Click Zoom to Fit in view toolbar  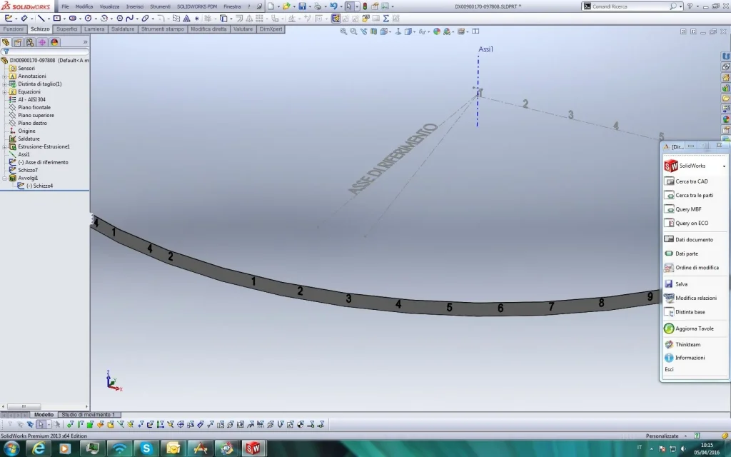tap(343, 31)
